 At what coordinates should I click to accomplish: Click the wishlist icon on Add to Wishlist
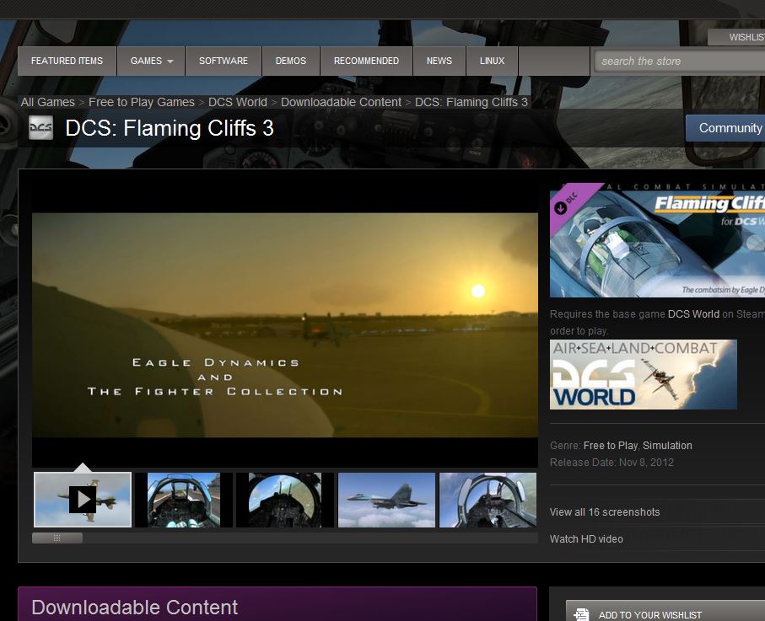(581, 614)
